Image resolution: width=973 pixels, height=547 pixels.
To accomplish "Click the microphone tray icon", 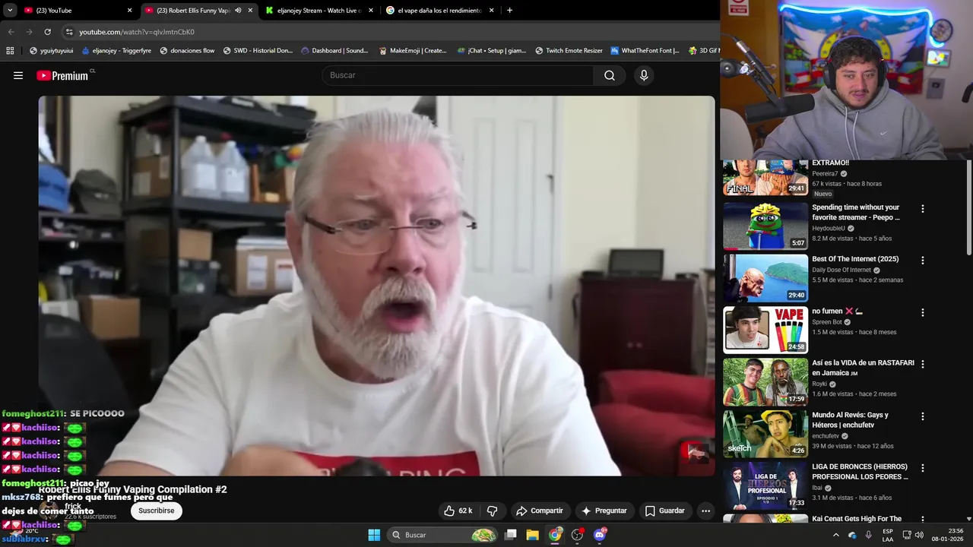I will coord(868,535).
